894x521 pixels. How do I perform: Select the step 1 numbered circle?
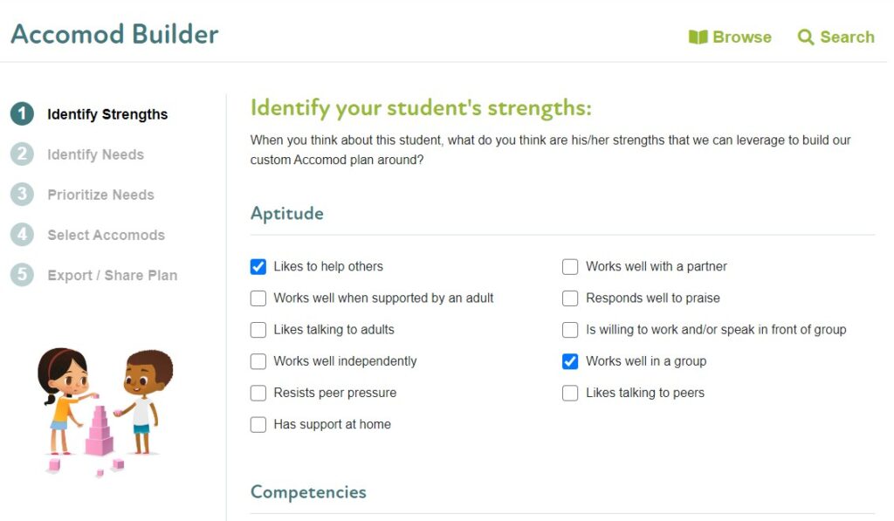(22, 113)
